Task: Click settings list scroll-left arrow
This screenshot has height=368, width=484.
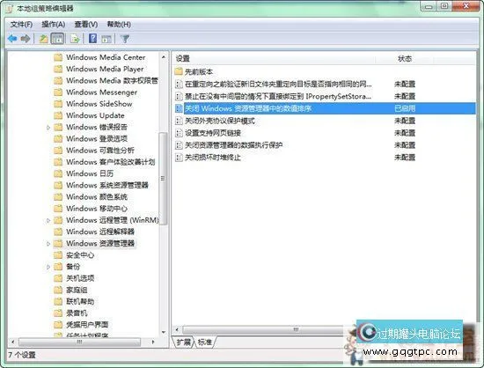Action: click(177, 330)
